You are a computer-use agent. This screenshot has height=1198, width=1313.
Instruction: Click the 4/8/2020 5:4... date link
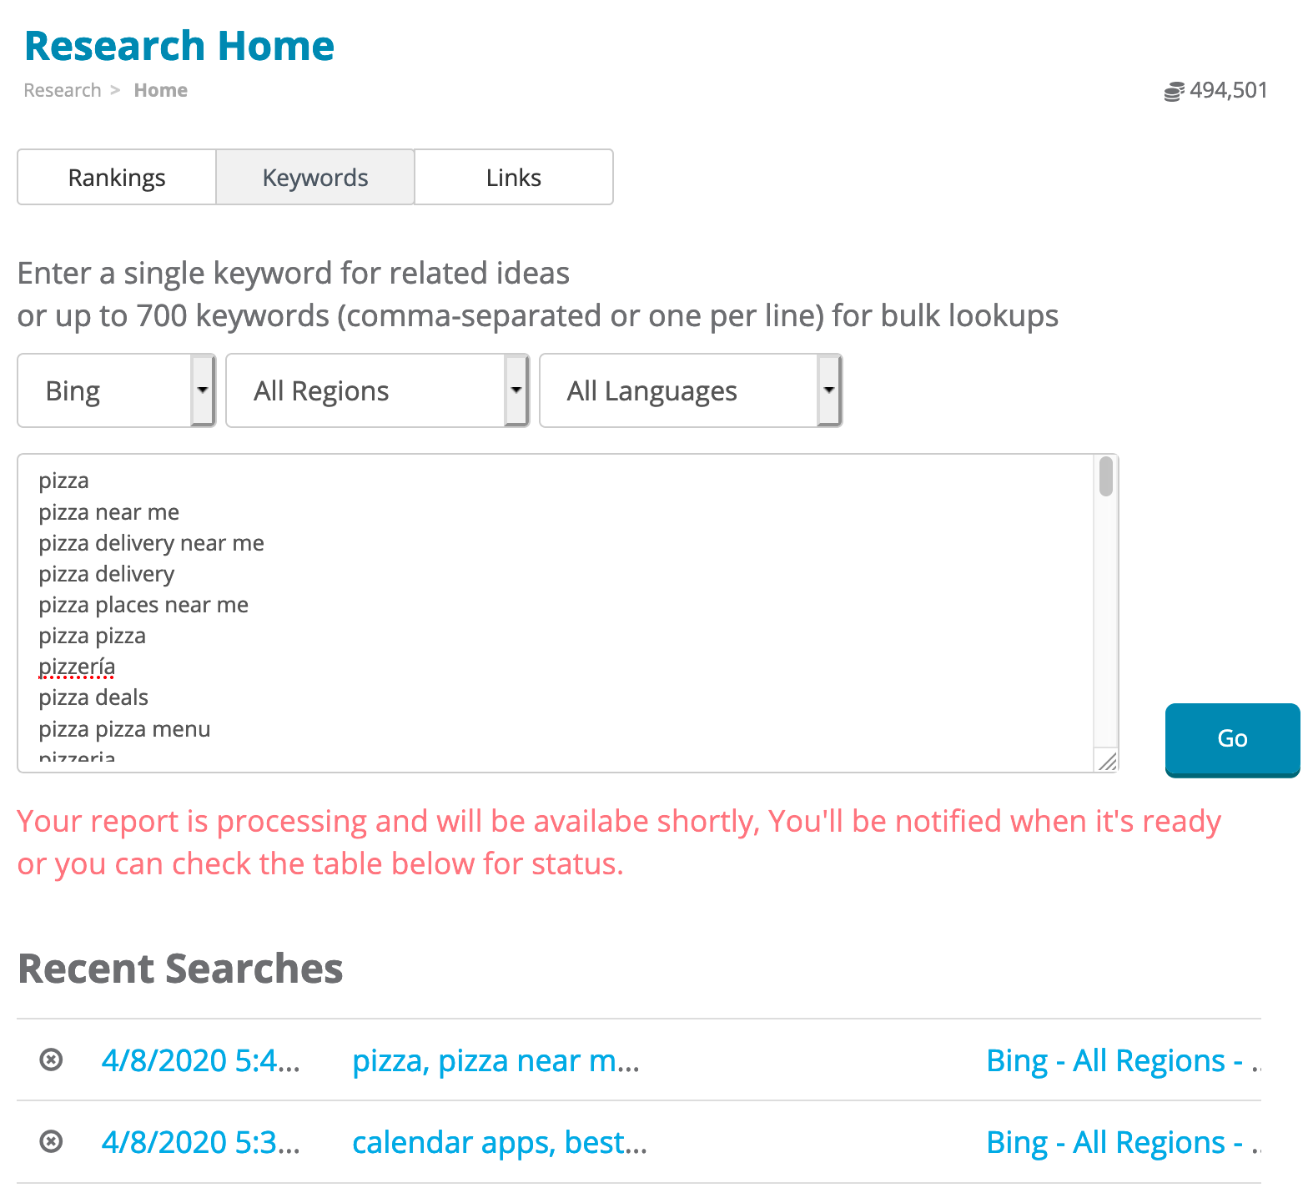pyautogui.click(x=200, y=1060)
